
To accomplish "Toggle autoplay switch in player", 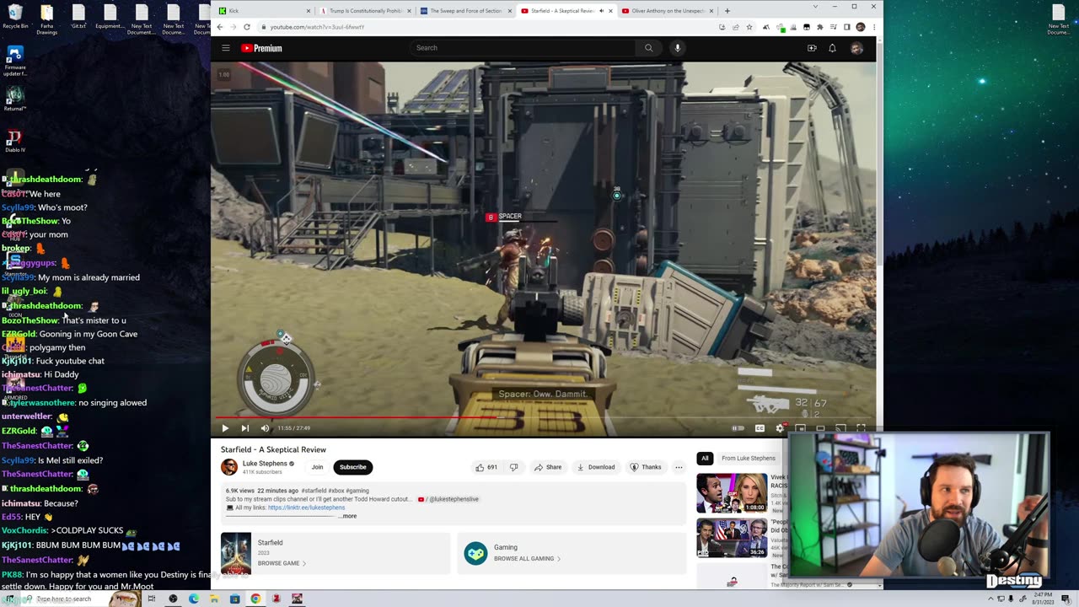I will point(738,428).
